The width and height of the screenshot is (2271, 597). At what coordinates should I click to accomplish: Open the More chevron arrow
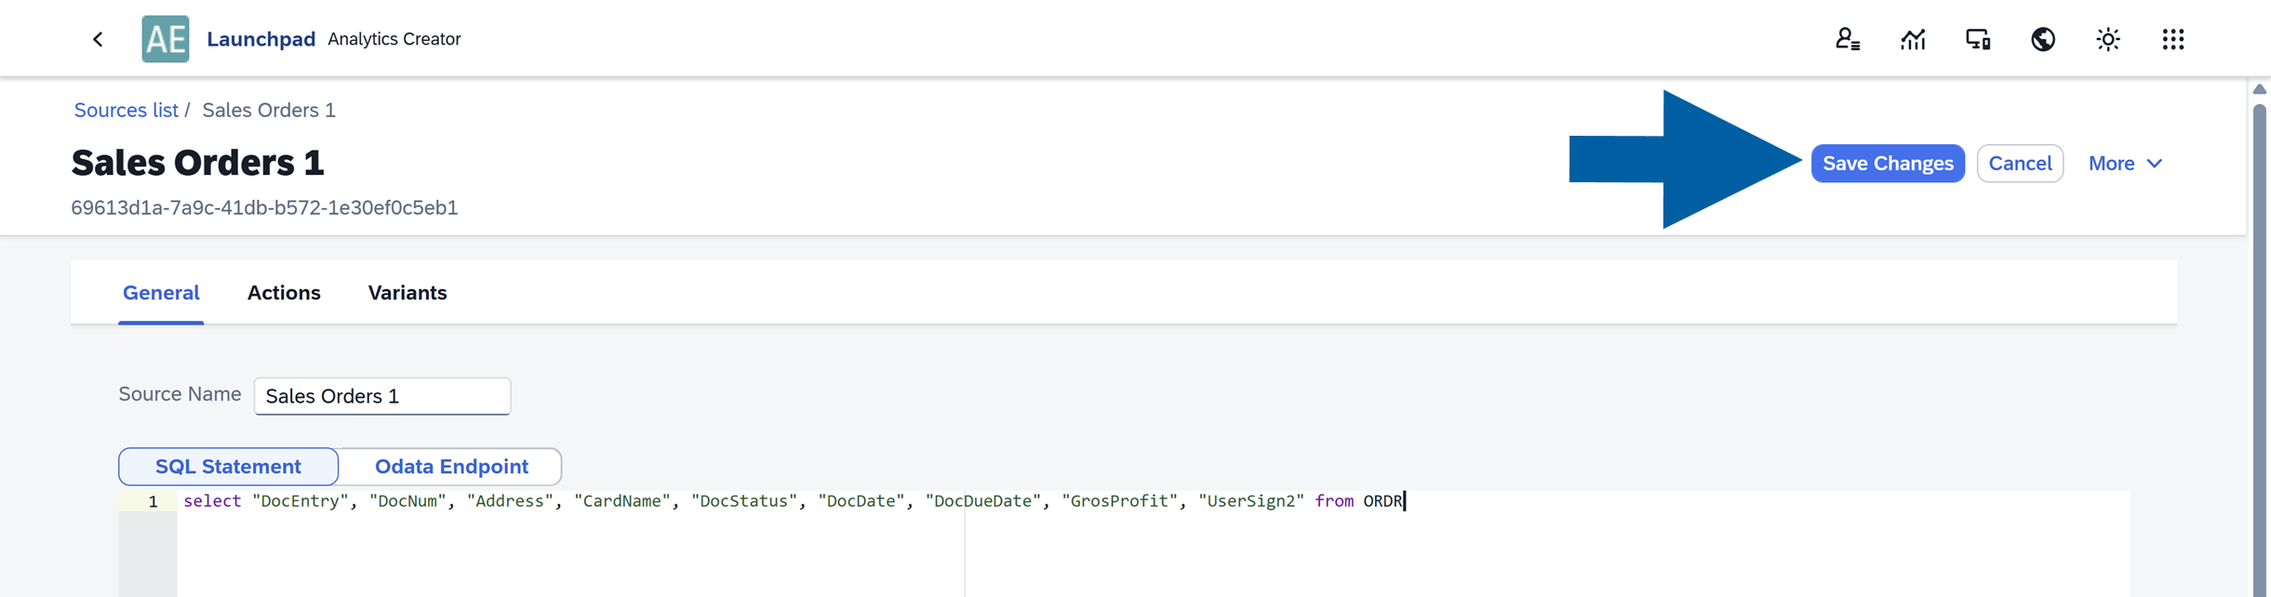point(2156,164)
